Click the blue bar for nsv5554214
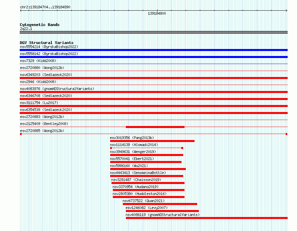Screen dimensions: 297x231 tap(154, 50)
